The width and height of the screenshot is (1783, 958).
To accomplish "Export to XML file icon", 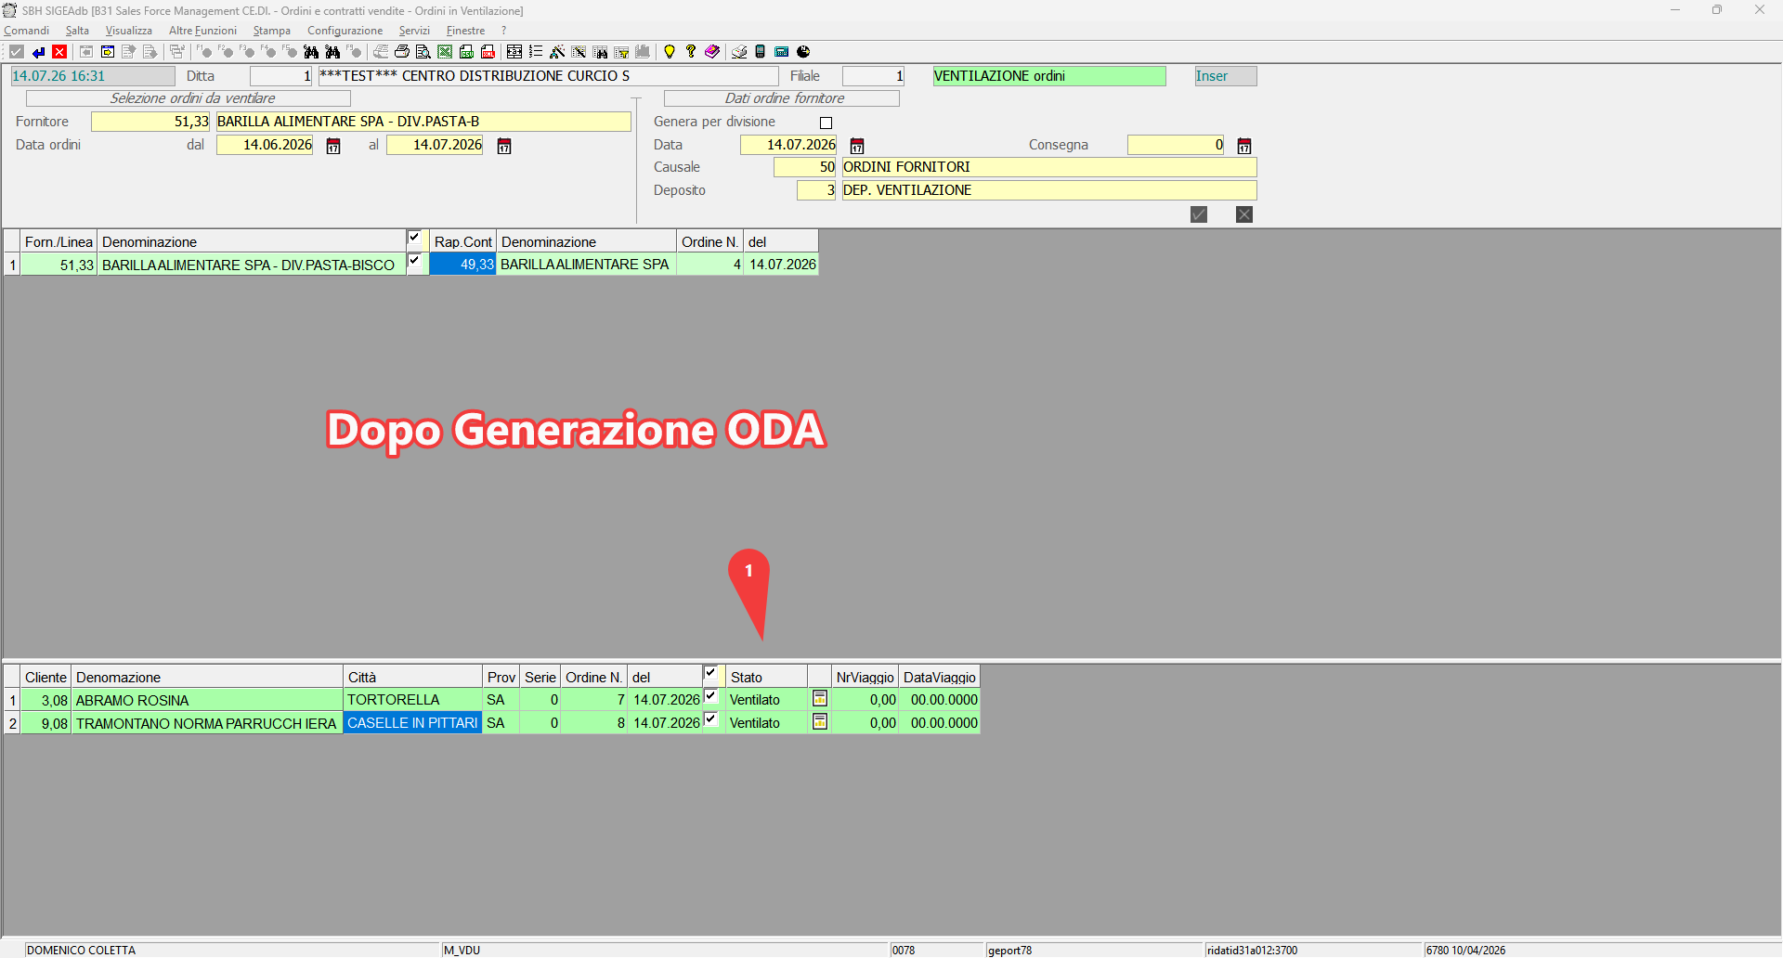I will pos(488,52).
